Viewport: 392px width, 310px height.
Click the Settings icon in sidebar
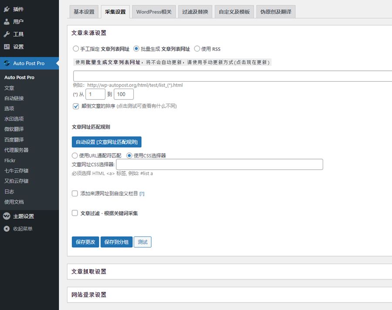(x=7, y=47)
